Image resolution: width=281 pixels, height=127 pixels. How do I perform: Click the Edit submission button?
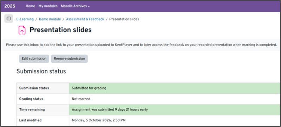click(x=34, y=59)
